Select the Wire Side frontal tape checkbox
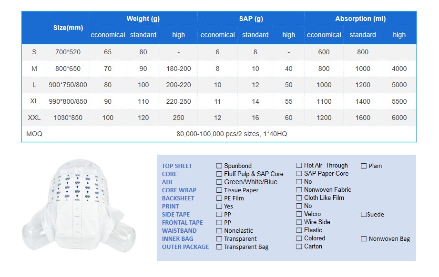The image size is (439, 277). point(299,222)
